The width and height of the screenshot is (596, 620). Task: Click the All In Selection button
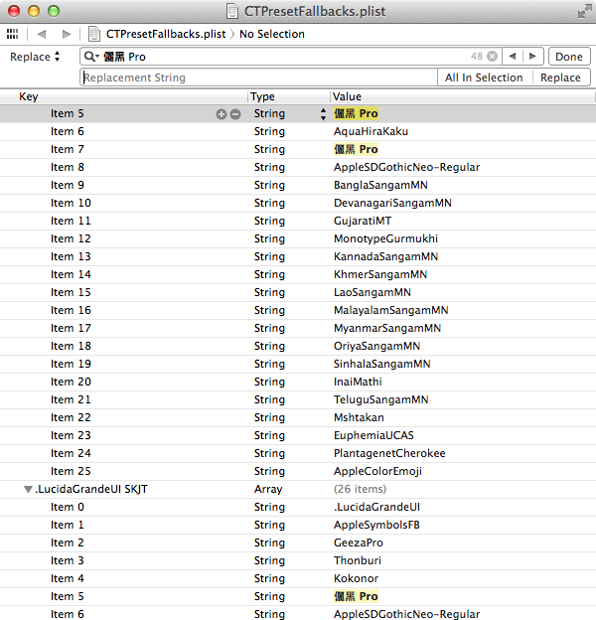tap(484, 77)
